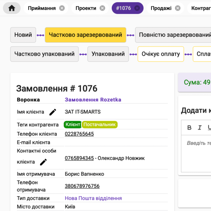Viewport: 211px width, 211px height.
Task: Go to the home tab icon
Action: 12,8
